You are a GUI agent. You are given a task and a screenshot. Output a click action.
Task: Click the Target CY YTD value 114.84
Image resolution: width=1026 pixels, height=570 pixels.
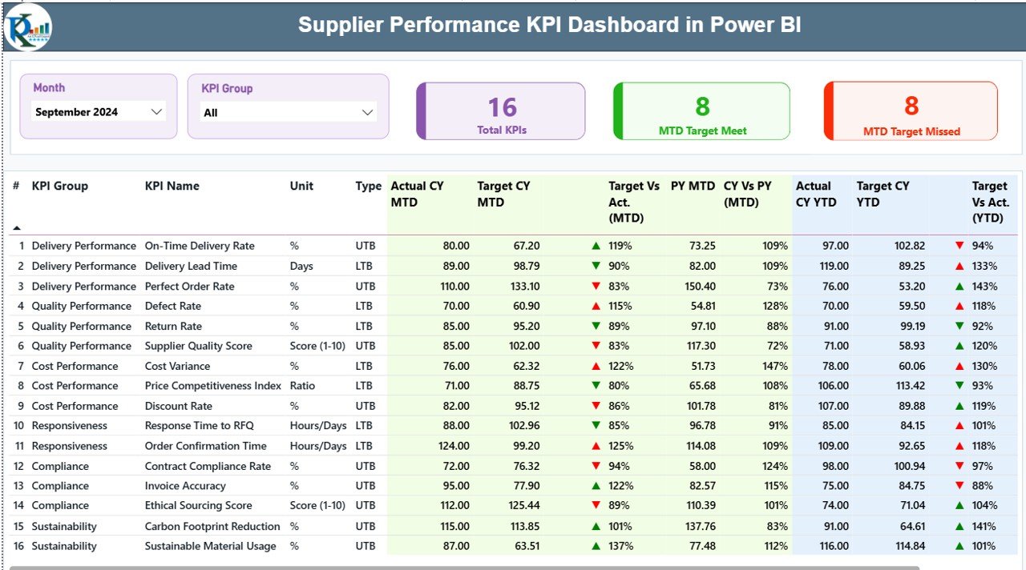tap(910, 546)
